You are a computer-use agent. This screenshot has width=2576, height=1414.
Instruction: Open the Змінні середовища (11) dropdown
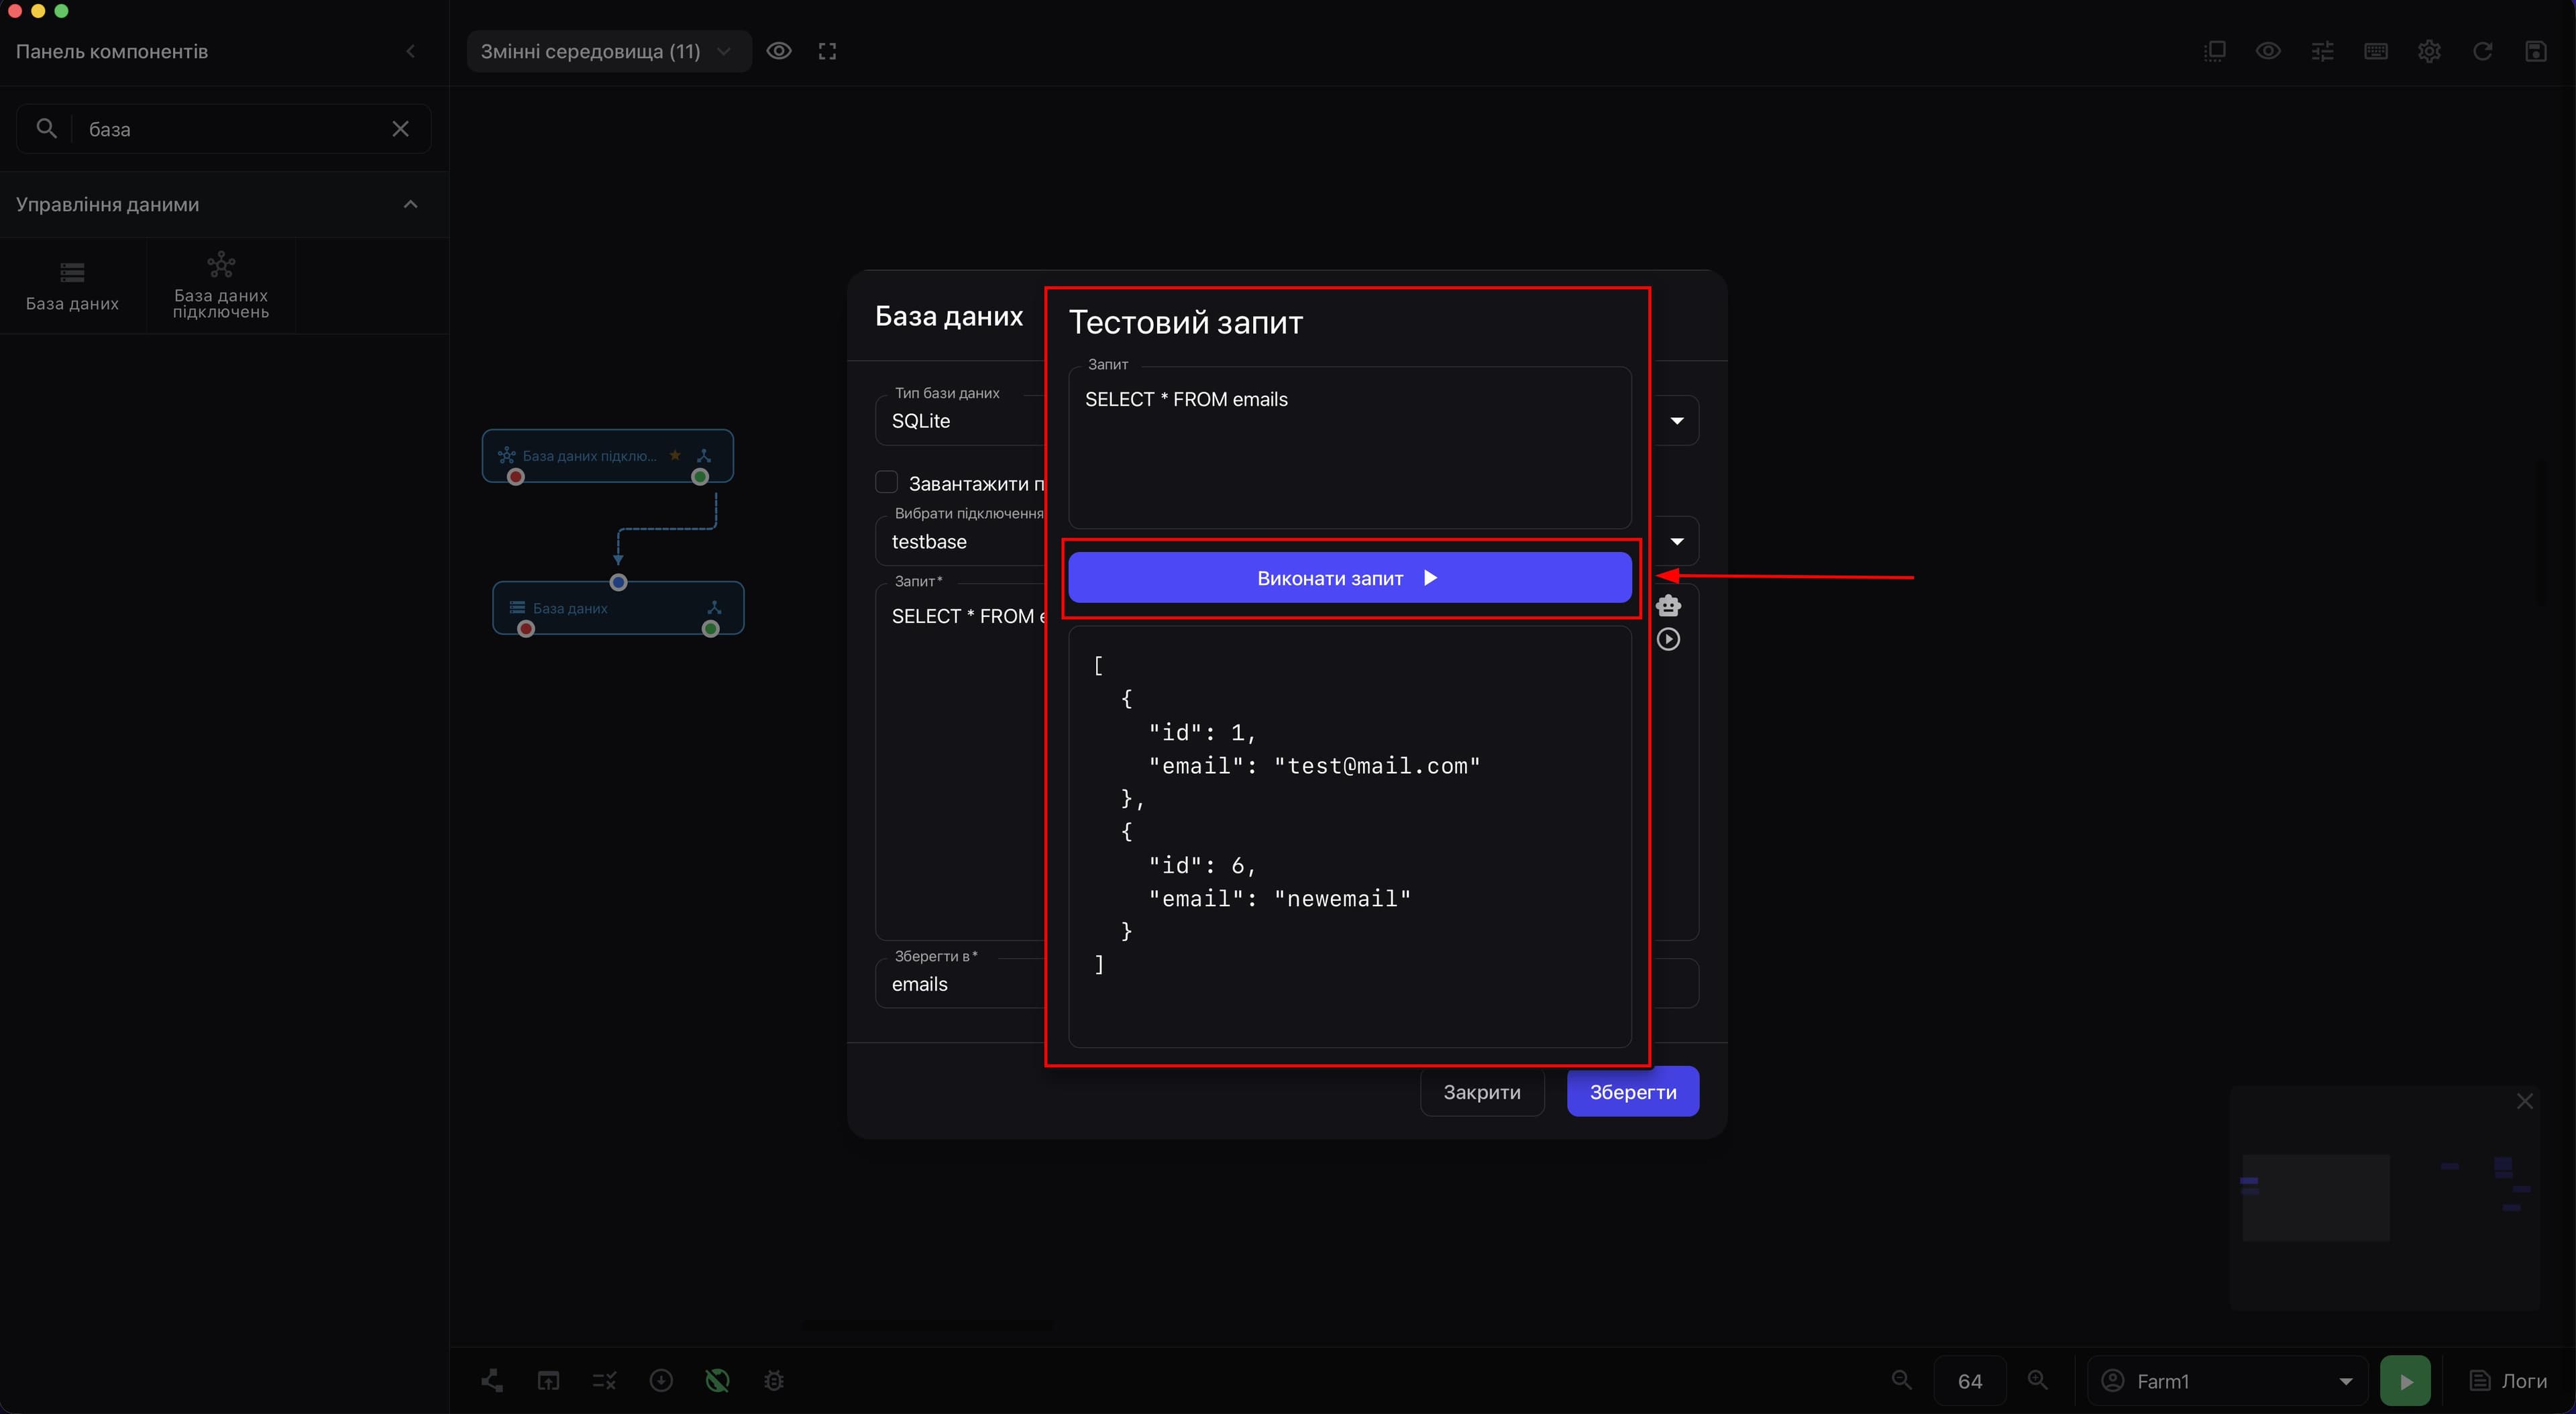pos(609,51)
